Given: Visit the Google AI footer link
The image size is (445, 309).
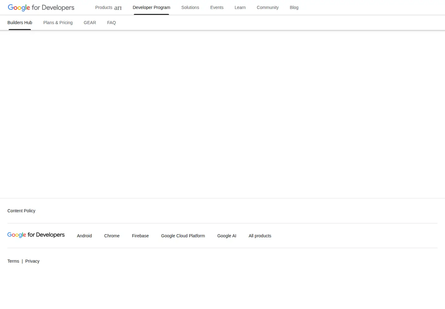Looking at the screenshot, I should point(227,236).
